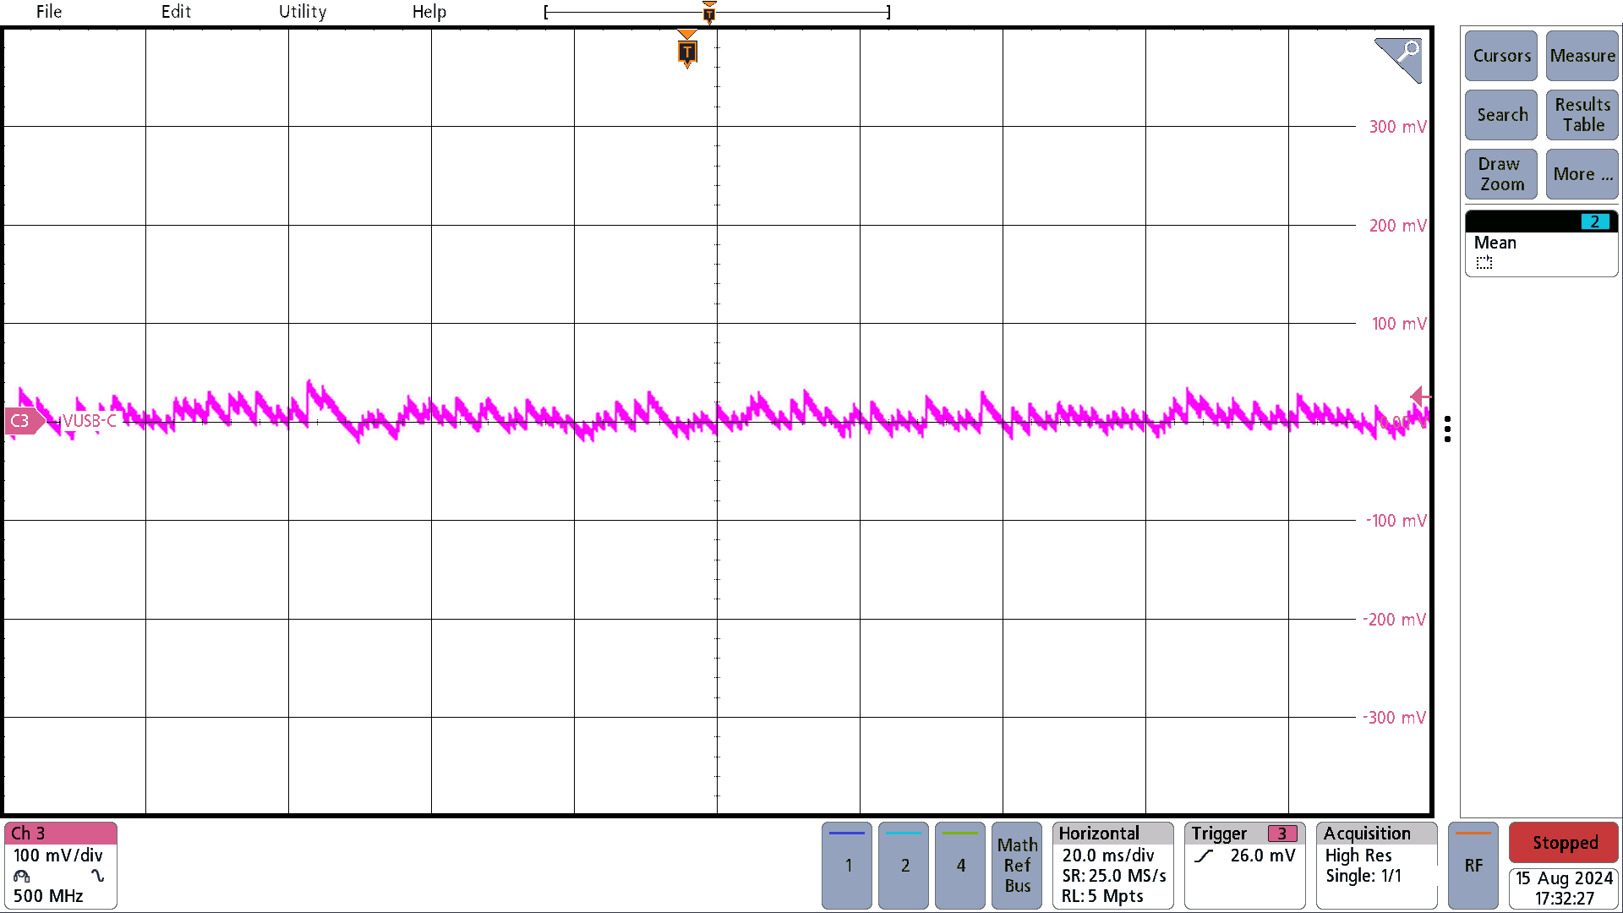Click the 500 MHz bandwidth text
Viewport: 1623px width, 913px height.
pyautogui.click(x=48, y=896)
